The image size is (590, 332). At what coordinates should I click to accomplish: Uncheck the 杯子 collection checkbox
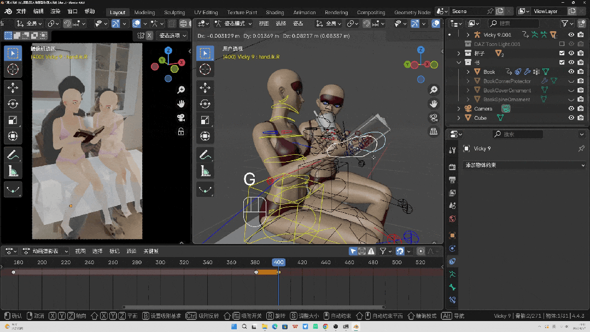point(562,54)
